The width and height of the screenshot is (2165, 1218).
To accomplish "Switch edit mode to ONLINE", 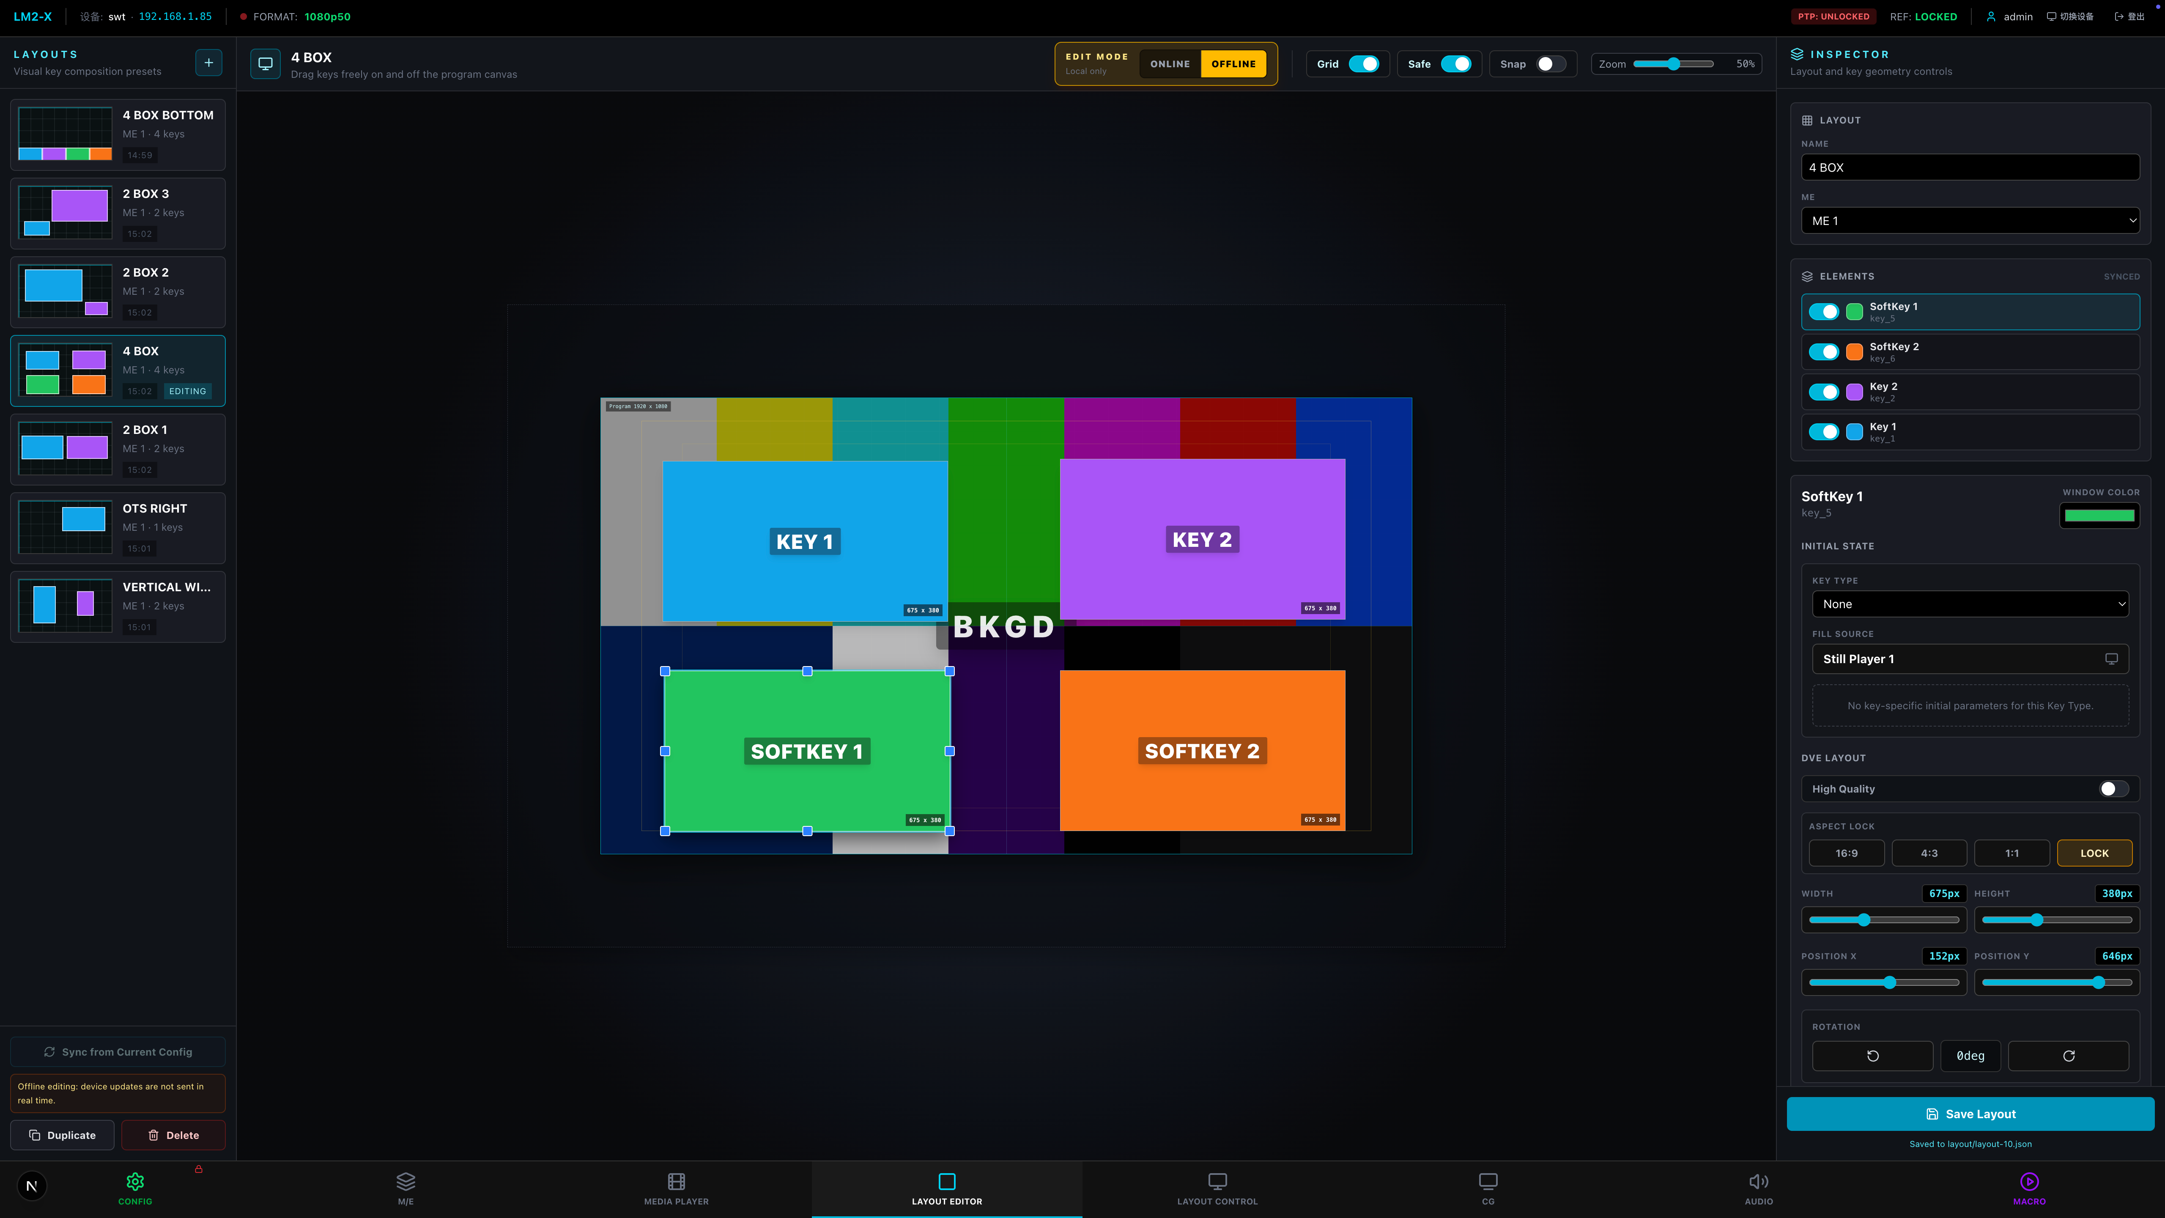I will coord(1170,64).
